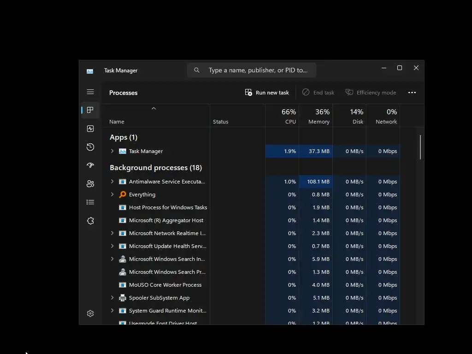
Task: Click the sort arrow above Name column
Action: coord(154,108)
